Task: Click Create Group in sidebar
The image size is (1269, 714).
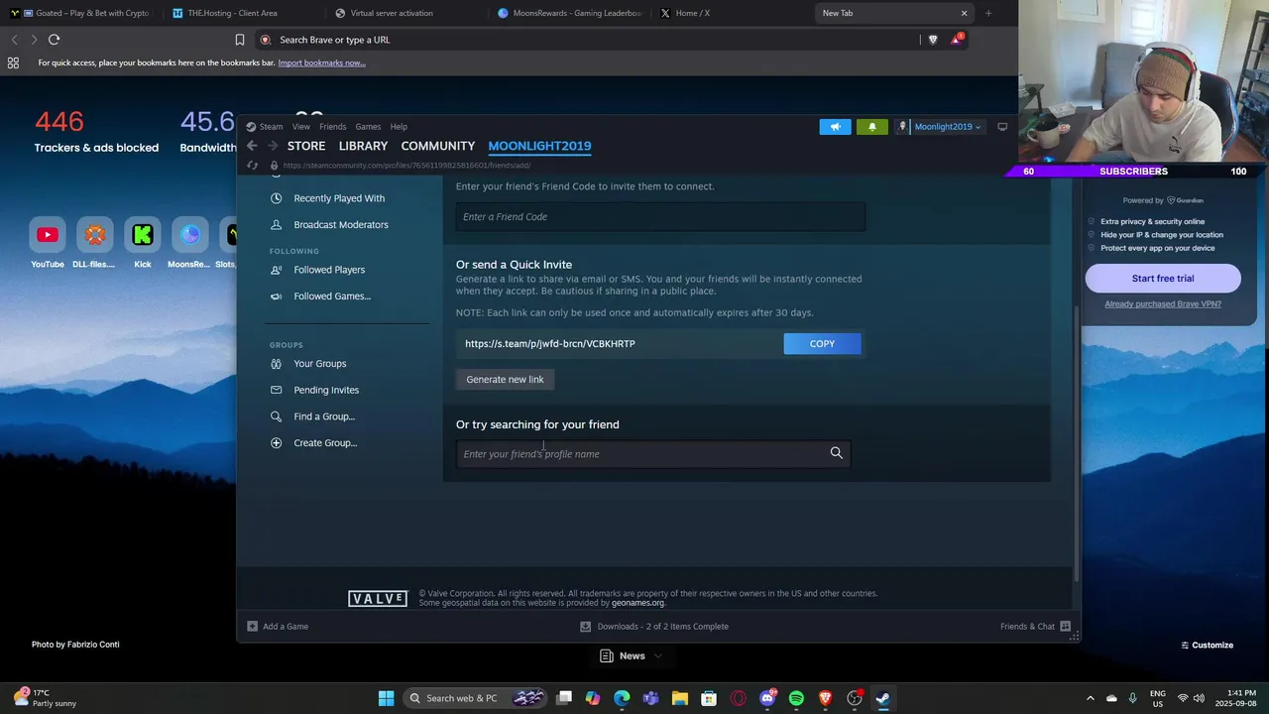Action: 324,443
